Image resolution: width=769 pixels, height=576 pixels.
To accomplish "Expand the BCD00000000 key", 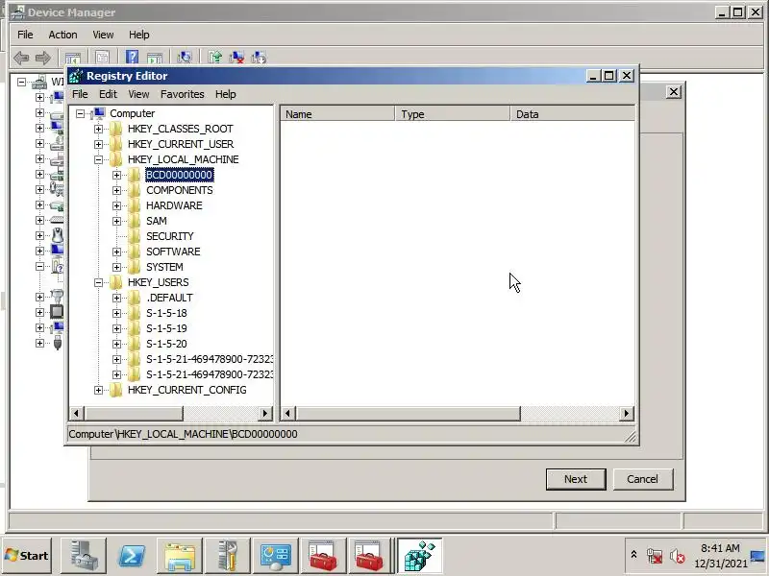I will (x=116, y=176).
